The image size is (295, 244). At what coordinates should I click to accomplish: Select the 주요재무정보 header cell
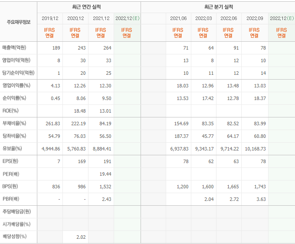18,22
